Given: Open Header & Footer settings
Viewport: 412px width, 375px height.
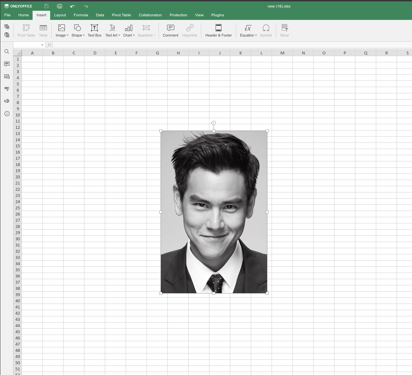Looking at the screenshot, I should click(219, 30).
